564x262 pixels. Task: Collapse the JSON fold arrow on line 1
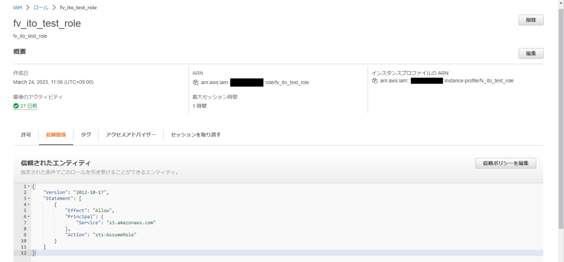coord(29,186)
